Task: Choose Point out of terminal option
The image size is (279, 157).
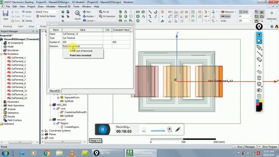Action: coord(81,51)
